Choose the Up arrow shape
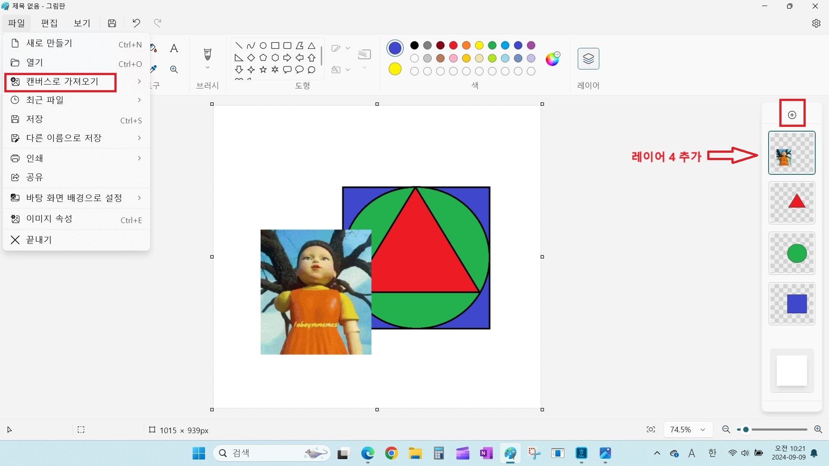The height and width of the screenshot is (466, 829). coord(311,57)
